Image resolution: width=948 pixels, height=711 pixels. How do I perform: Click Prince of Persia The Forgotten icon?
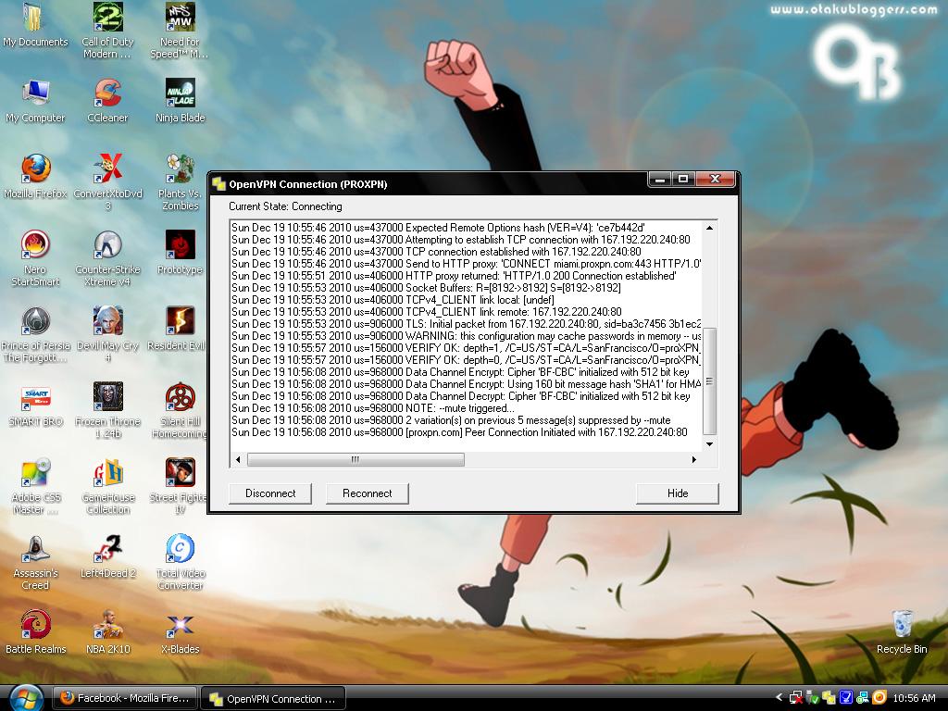coord(36,333)
